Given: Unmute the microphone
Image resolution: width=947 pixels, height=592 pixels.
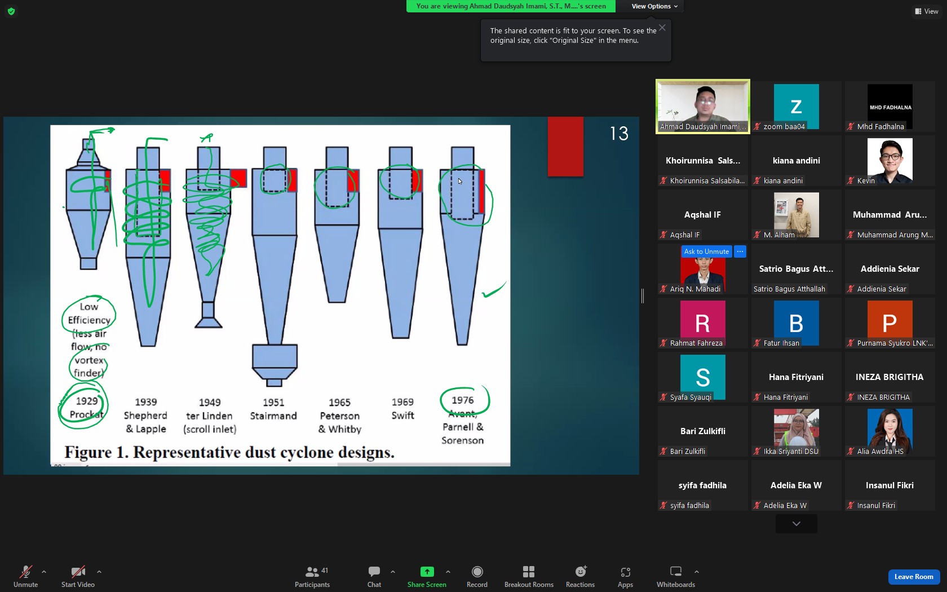Looking at the screenshot, I should [x=25, y=576].
